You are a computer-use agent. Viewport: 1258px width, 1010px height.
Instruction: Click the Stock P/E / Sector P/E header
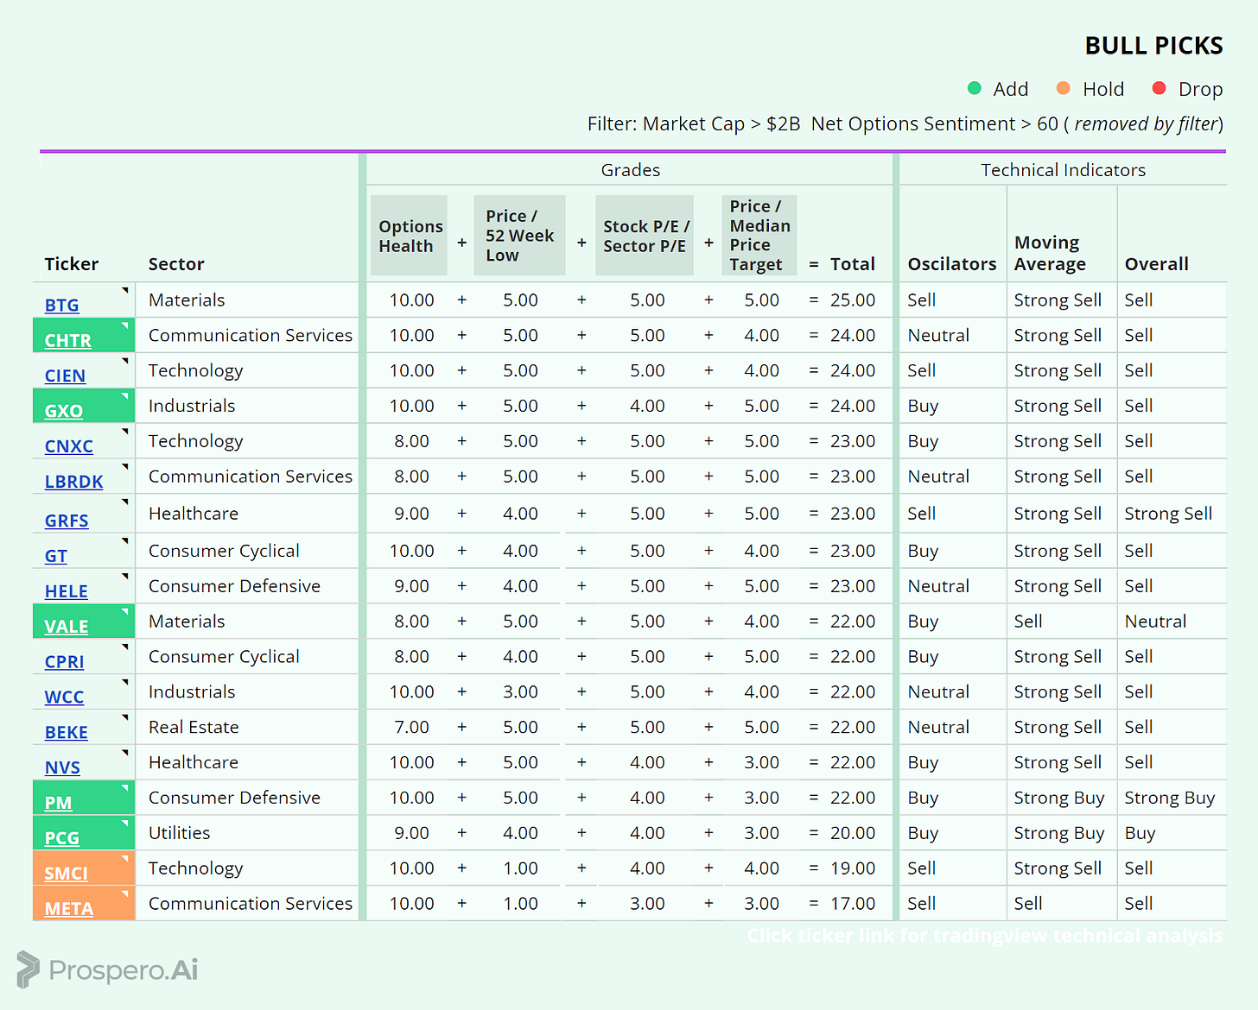pyautogui.click(x=645, y=236)
